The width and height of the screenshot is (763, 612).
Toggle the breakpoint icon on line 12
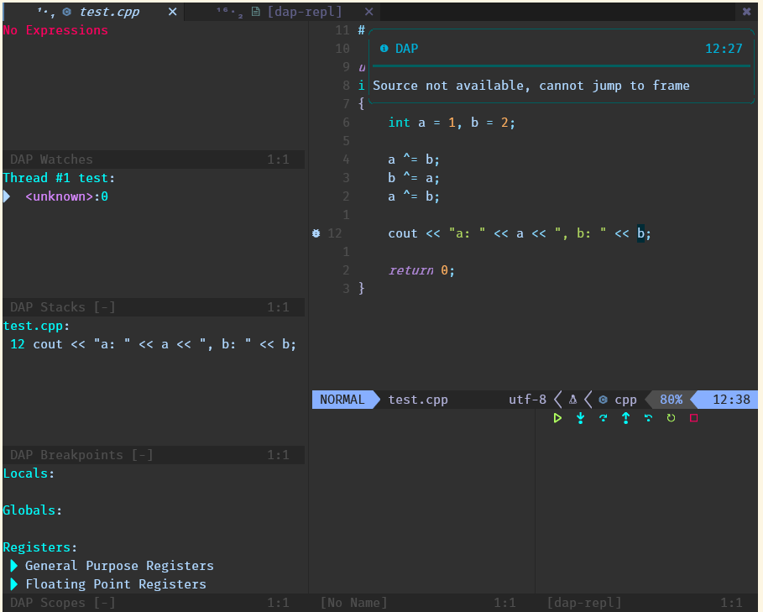coord(316,233)
